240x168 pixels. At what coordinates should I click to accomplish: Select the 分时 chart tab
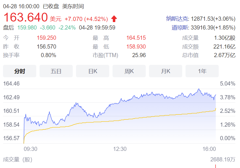(20, 71)
